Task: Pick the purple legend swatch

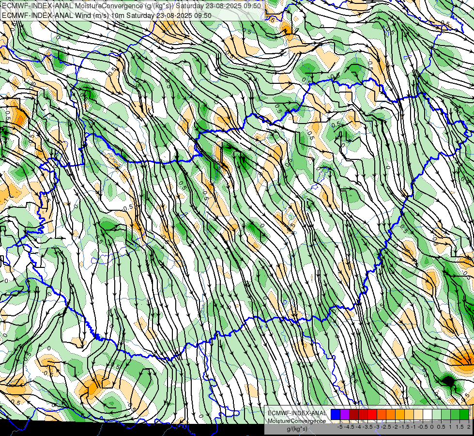Action: [x=345, y=414]
